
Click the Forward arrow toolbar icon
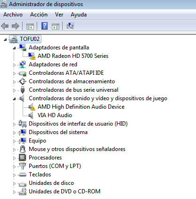click(16, 26)
